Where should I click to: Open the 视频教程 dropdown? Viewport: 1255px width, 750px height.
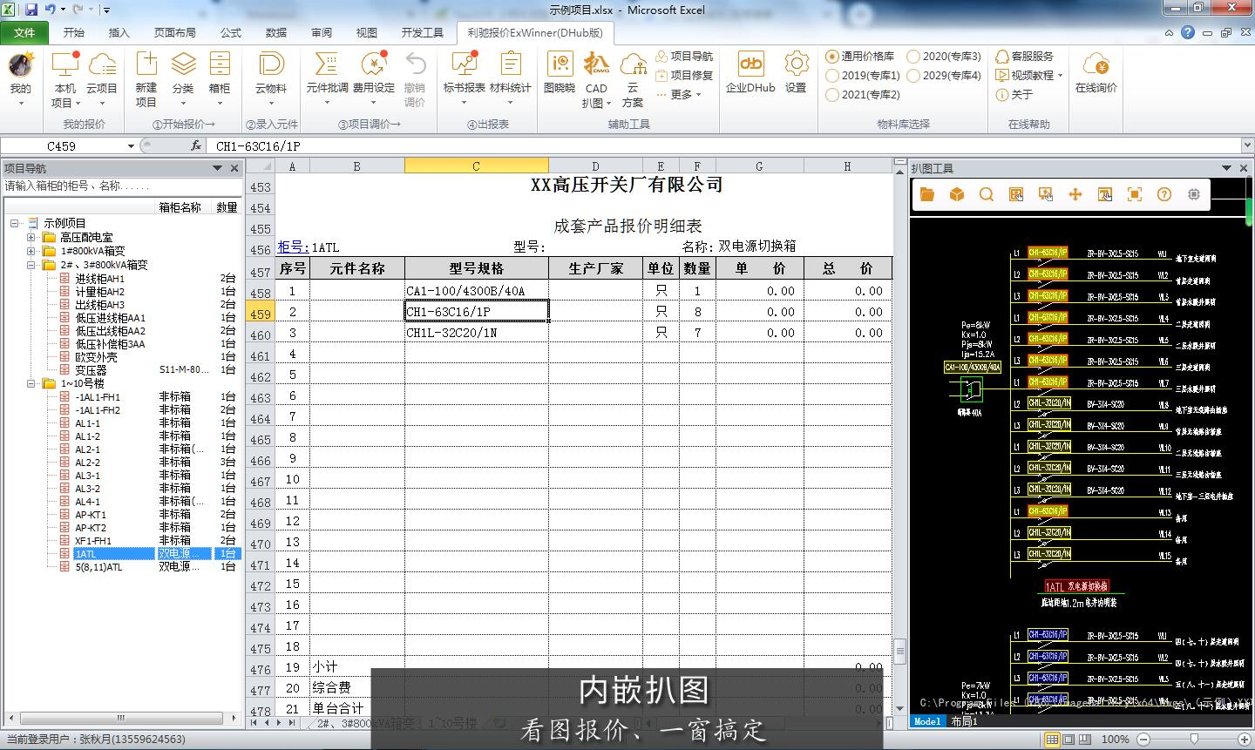[1029, 75]
